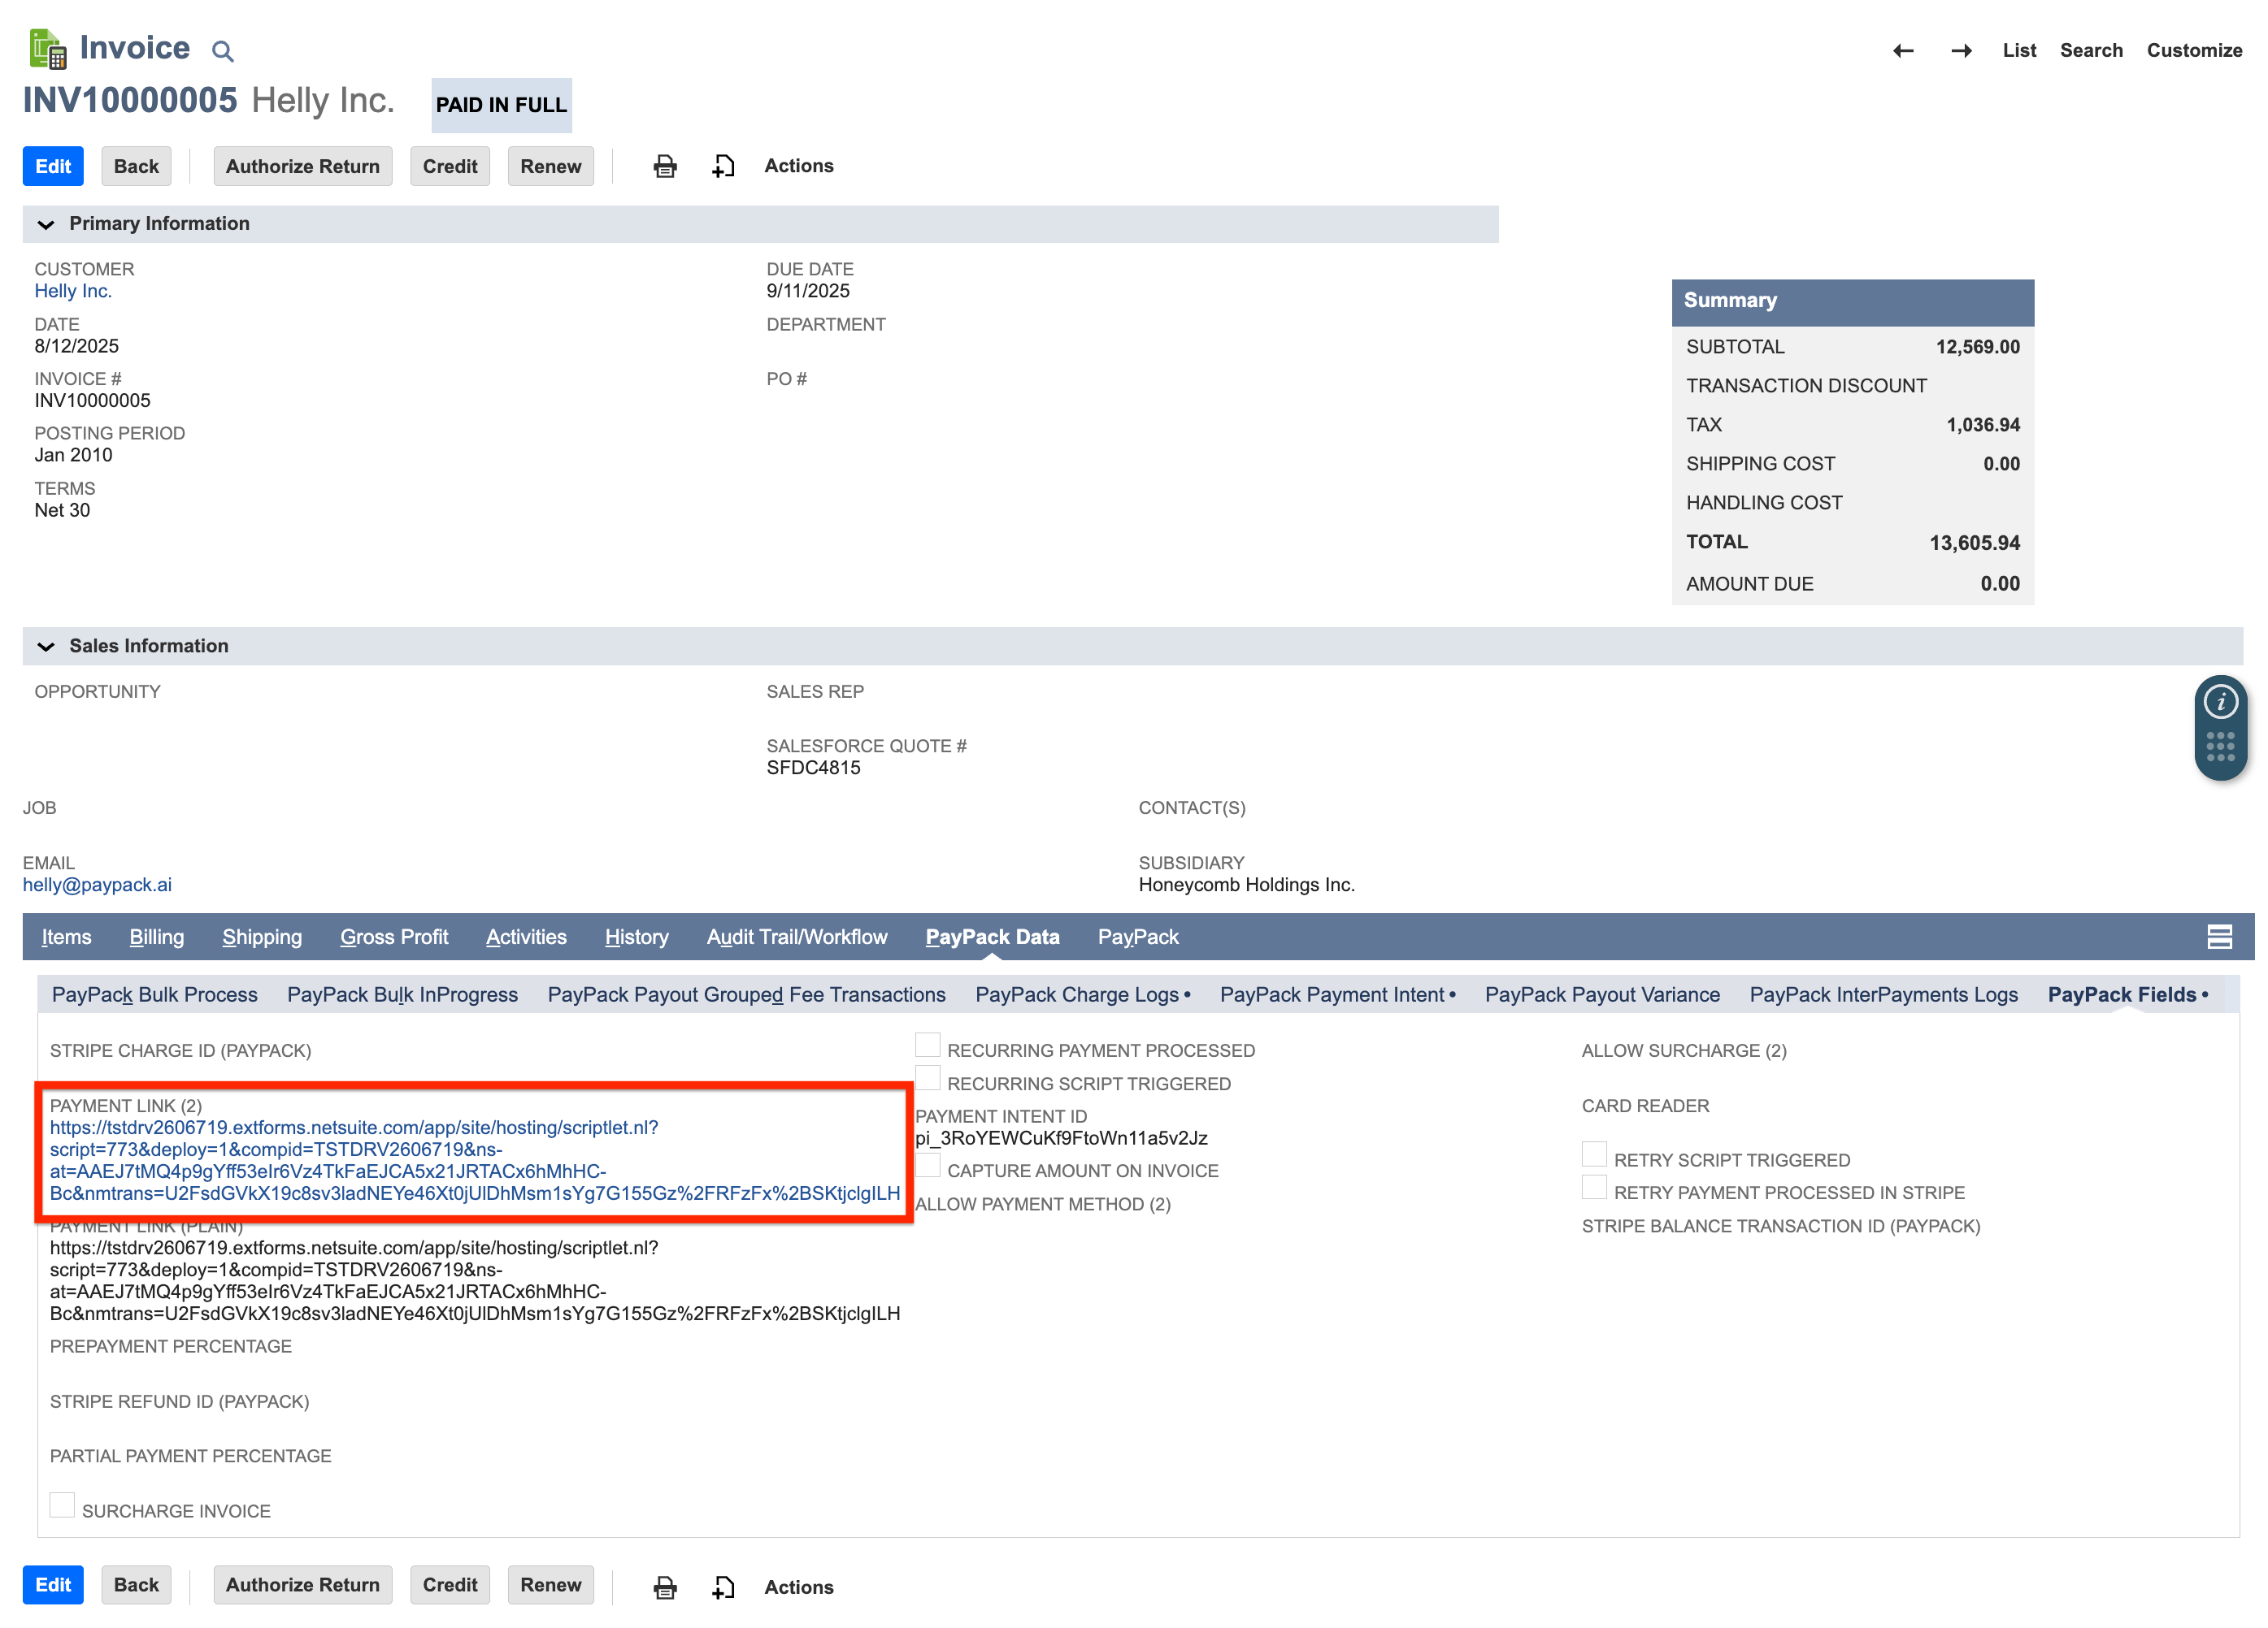
Task: Switch to the Audit Trail/Workflow tab
Action: pyautogui.click(x=797, y=937)
